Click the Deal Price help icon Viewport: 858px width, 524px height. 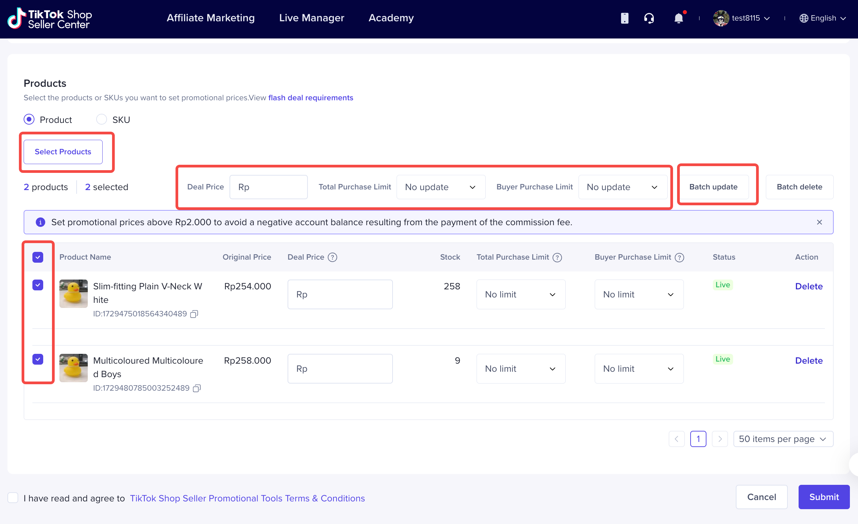(332, 257)
